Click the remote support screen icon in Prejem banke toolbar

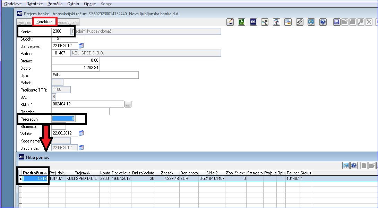tap(311, 22)
